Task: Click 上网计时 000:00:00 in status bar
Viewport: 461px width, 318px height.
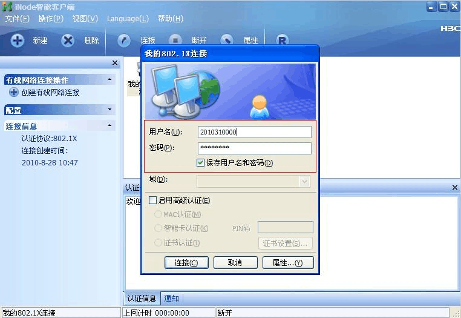Action: [x=156, y=313]
